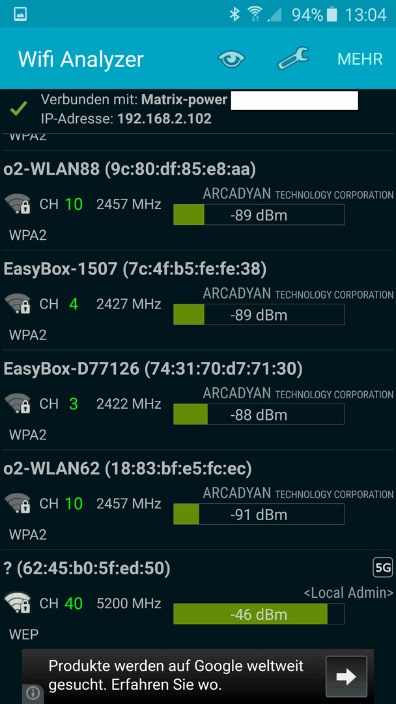Image resolution: width=396 pixels, height=704 pixels.
Task: Tap the picture notification icon in status bar
Action: click(x=21, y=14)
